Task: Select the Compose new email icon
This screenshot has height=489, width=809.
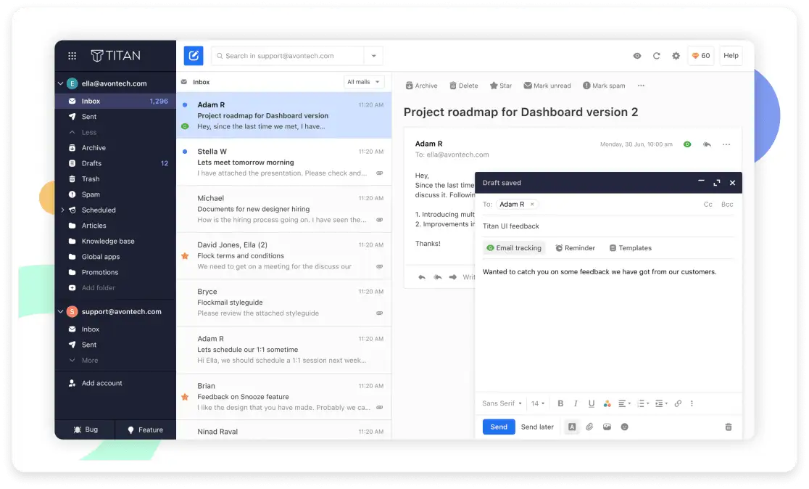Action: tap(194, 55)
